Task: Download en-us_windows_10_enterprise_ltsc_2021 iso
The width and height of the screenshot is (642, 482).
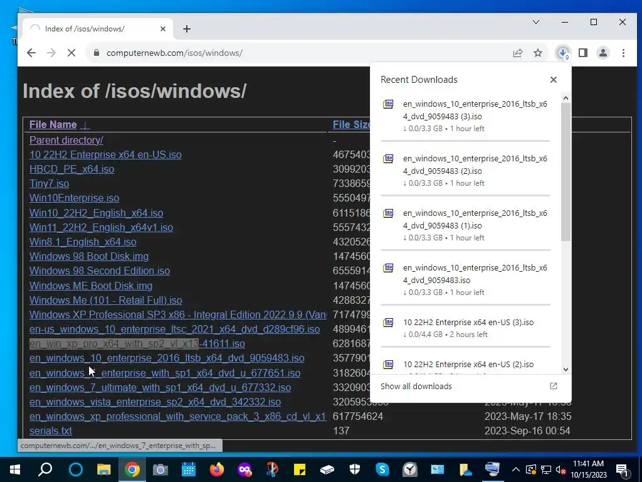Action: (174, 329)
